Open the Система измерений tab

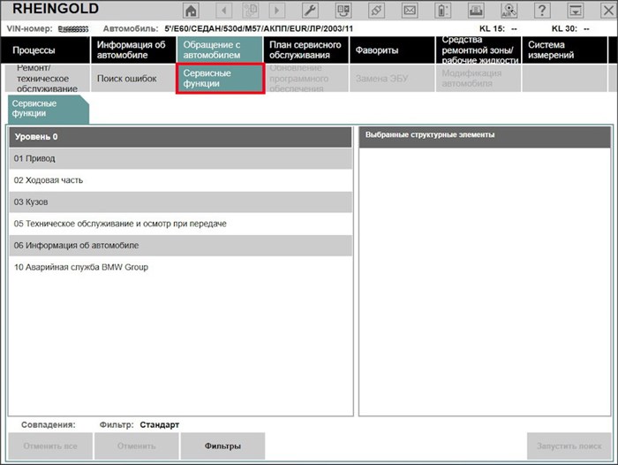(565, 50)
